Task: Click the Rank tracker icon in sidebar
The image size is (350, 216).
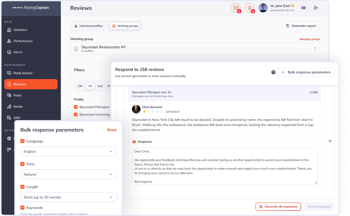Action: (x=9, y=73)
